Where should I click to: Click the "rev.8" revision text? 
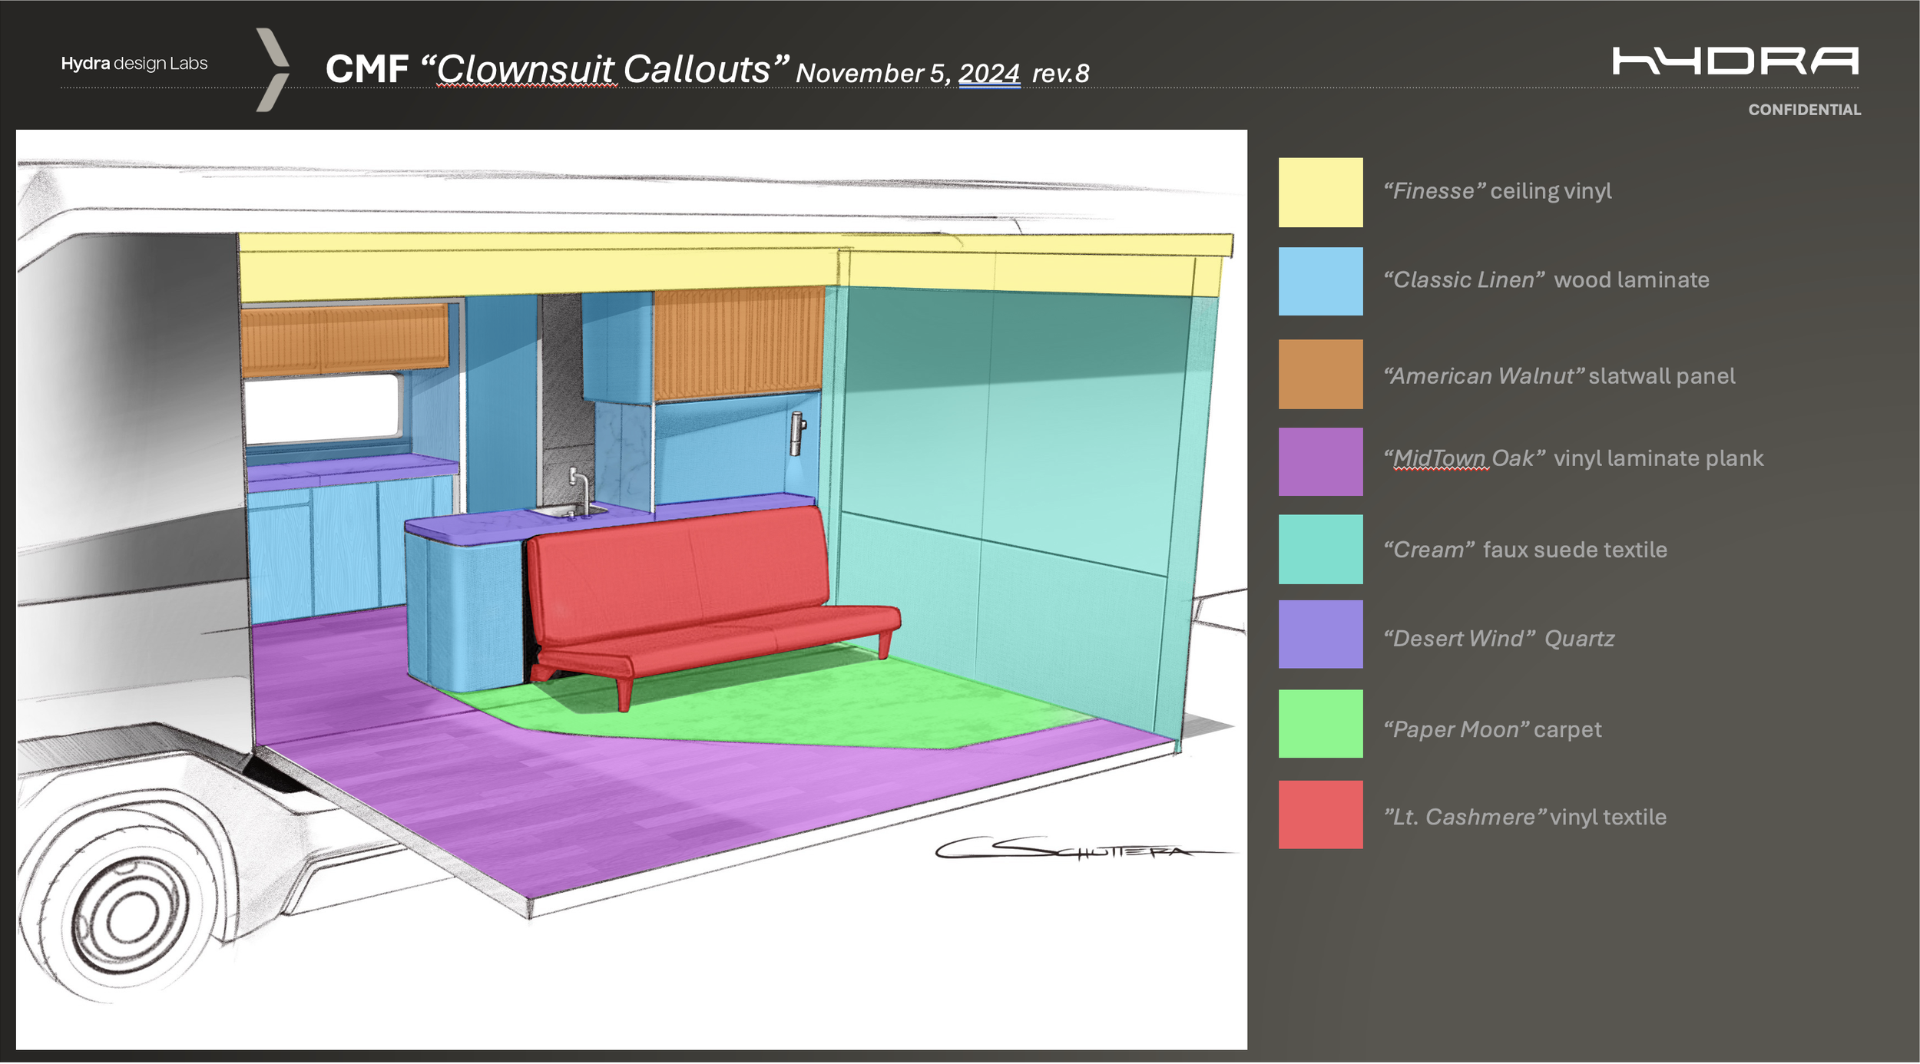(1061, 74)
